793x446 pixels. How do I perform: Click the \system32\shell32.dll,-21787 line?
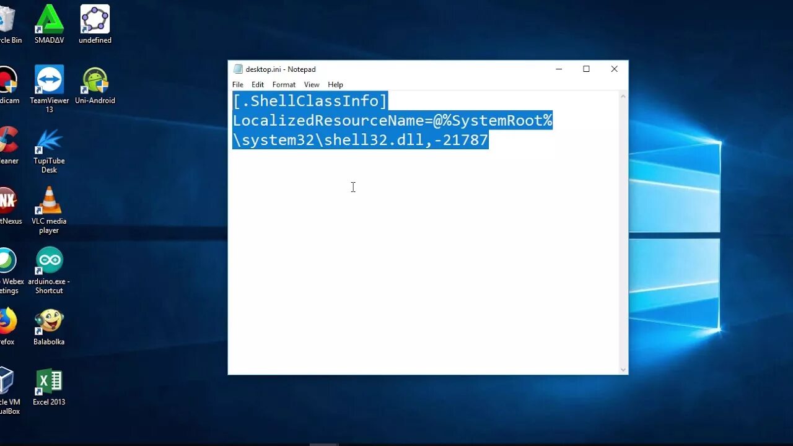coord(361,140)
